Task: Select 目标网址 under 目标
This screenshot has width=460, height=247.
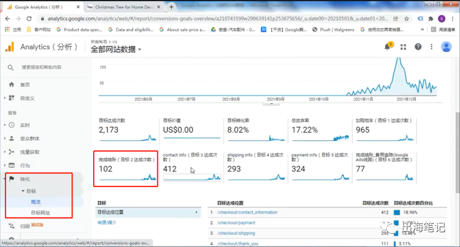Action: 41,213
